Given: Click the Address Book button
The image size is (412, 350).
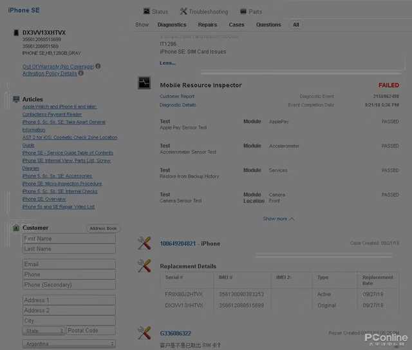Looking at the screenshot, I should 103,228.
